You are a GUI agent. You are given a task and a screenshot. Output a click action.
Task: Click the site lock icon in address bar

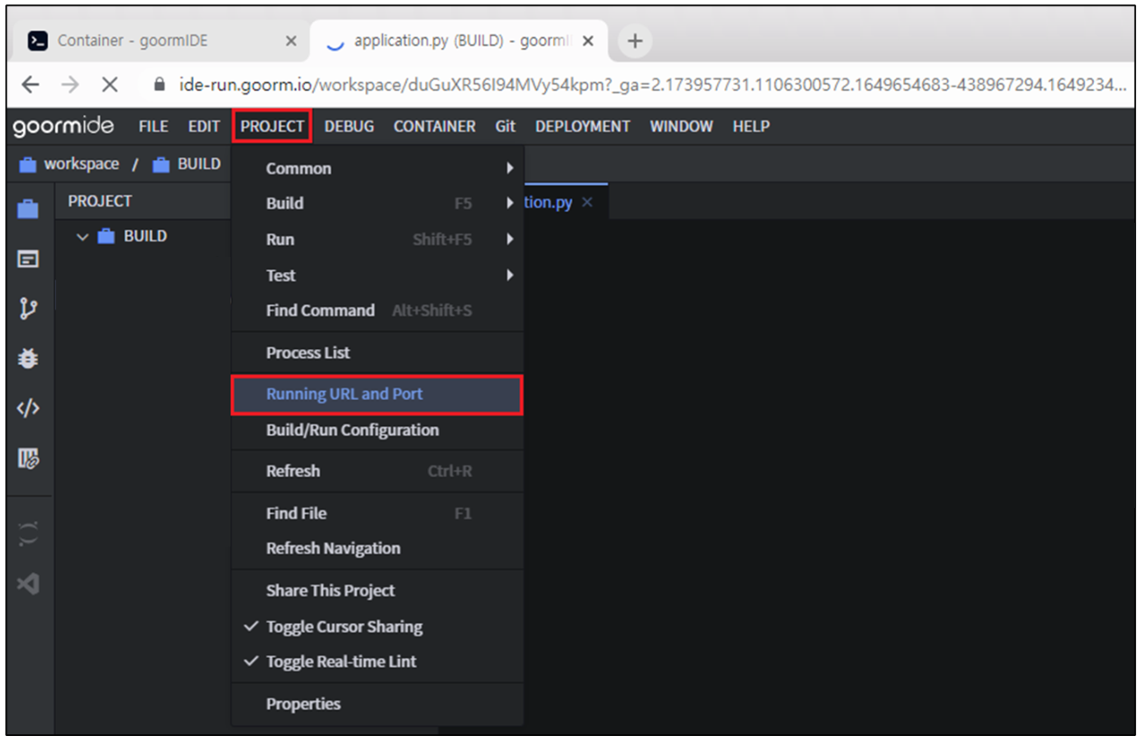[159, 85]
